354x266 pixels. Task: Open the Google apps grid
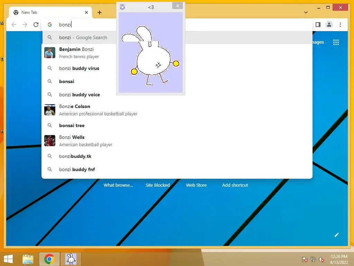click(x=336, y=42)
